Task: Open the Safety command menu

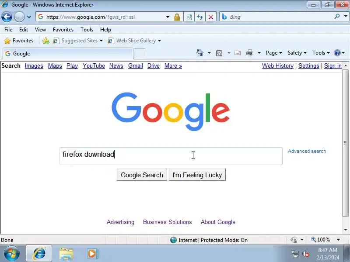Action: (x=297, y=53)
